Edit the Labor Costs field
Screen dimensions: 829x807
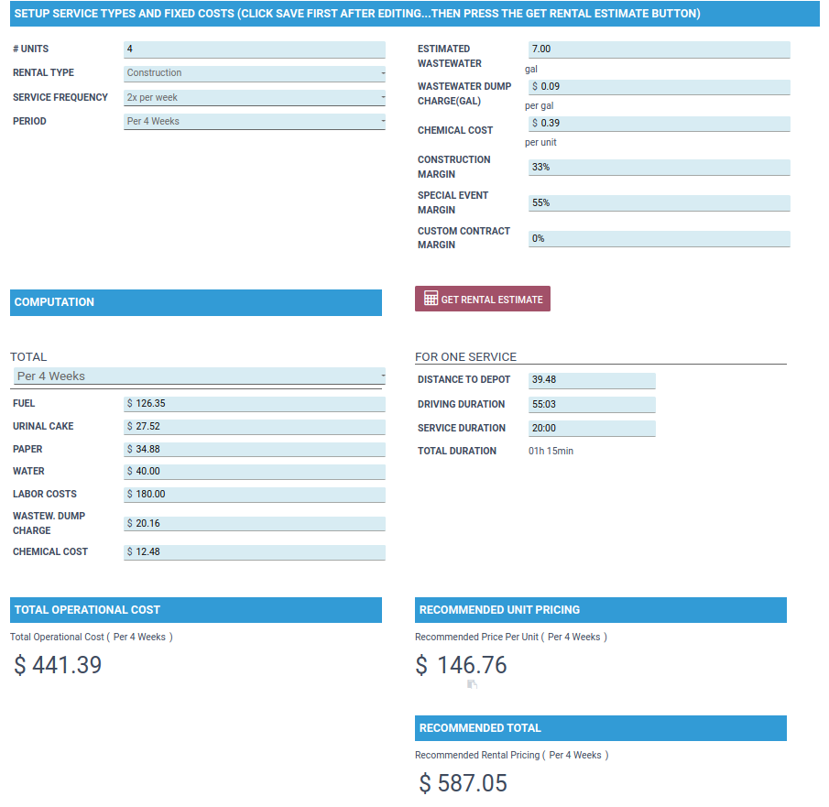click(x=254, y=495)
